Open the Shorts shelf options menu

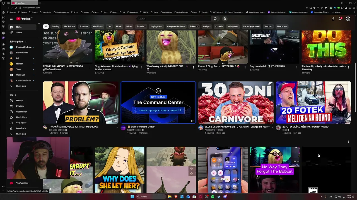(x=348, y=142)
